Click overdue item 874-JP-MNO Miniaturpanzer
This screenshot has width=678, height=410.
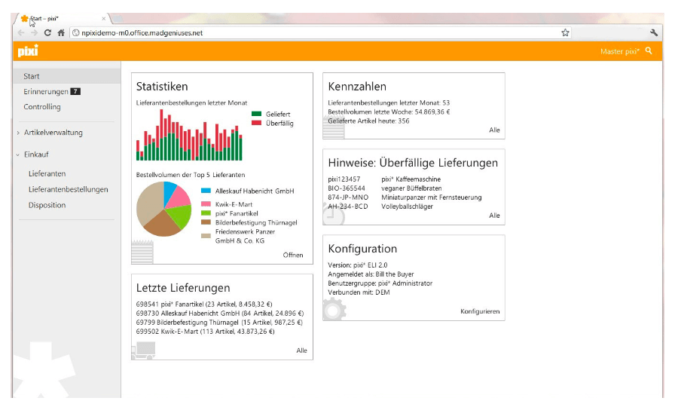click(x=405, y=197)
